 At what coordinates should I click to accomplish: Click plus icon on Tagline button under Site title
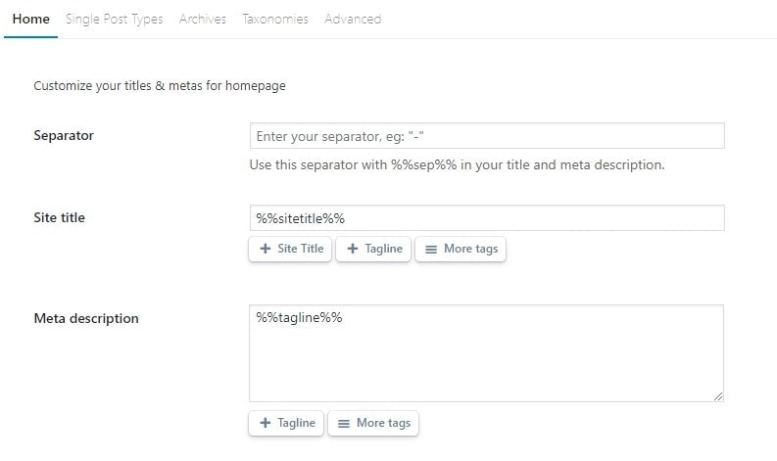(353, 249)
